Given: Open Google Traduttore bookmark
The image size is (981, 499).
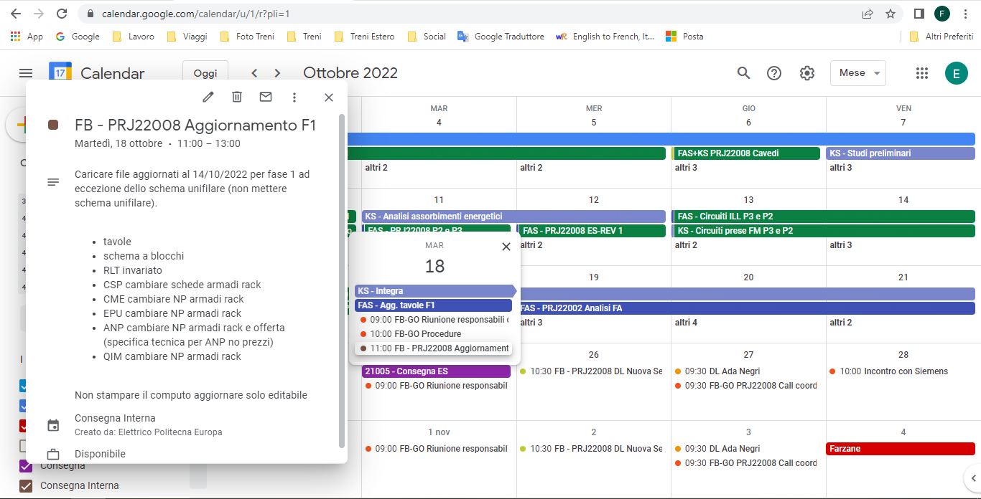Looking at the screenshot, I should 501,37.
